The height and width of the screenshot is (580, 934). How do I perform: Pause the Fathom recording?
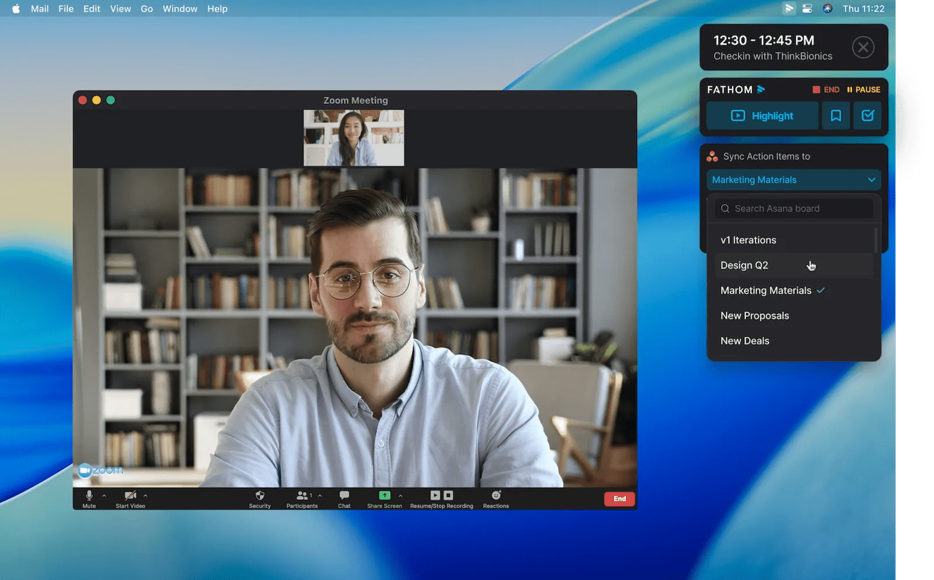863,90
